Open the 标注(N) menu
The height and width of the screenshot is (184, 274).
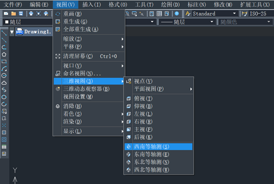[197, 4]
